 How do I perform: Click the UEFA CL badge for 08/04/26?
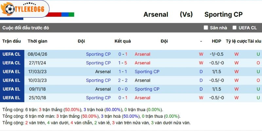pos(11,54)
